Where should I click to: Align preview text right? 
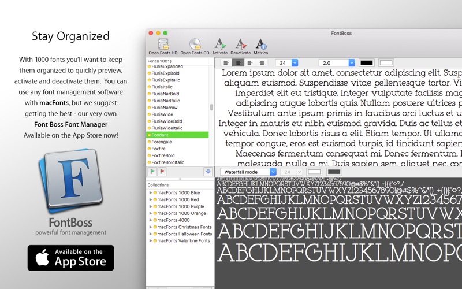pos(250,62)
